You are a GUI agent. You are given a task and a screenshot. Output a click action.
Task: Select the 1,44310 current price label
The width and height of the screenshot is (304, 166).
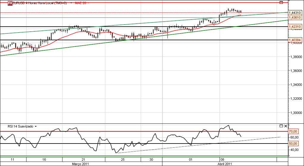295,13
